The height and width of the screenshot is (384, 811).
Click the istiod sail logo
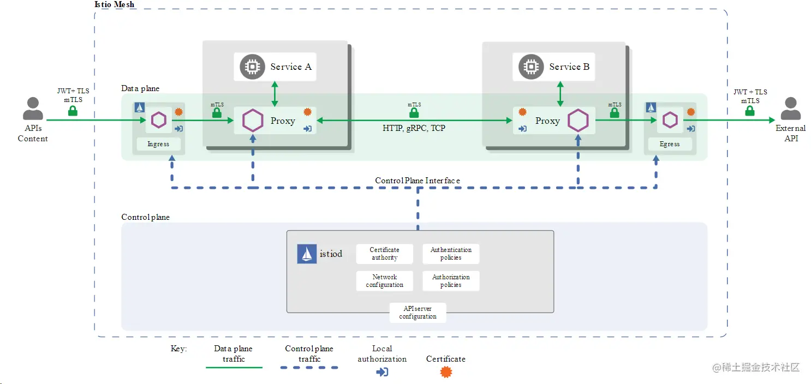pyautogui.click(x=307, y=254)
